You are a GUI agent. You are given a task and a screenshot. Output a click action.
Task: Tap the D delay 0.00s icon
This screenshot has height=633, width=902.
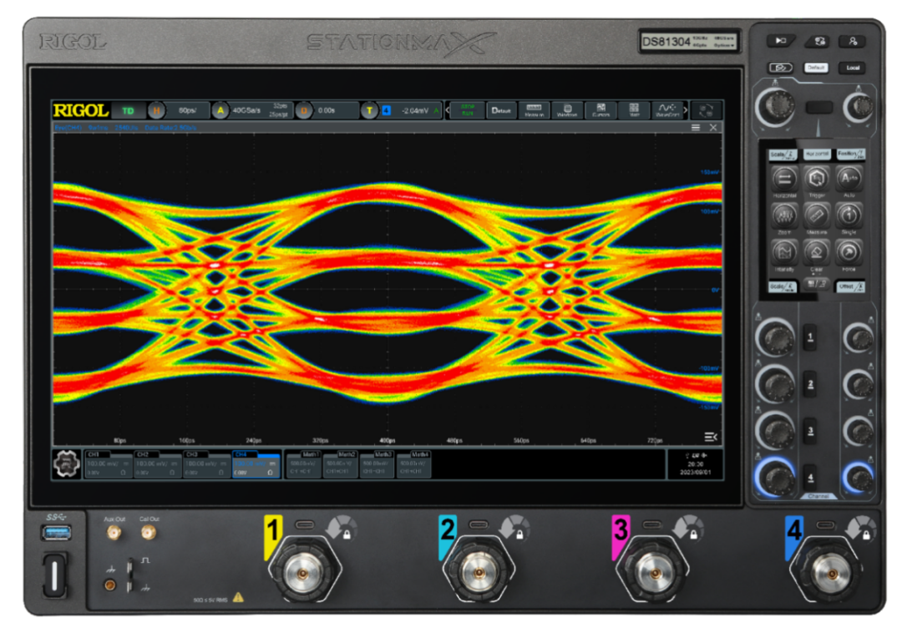click(x=304, y=110)
